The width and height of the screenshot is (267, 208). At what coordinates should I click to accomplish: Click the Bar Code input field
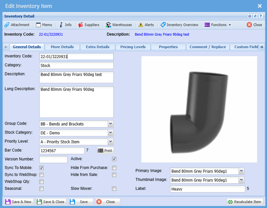click(x=62, y=151)
